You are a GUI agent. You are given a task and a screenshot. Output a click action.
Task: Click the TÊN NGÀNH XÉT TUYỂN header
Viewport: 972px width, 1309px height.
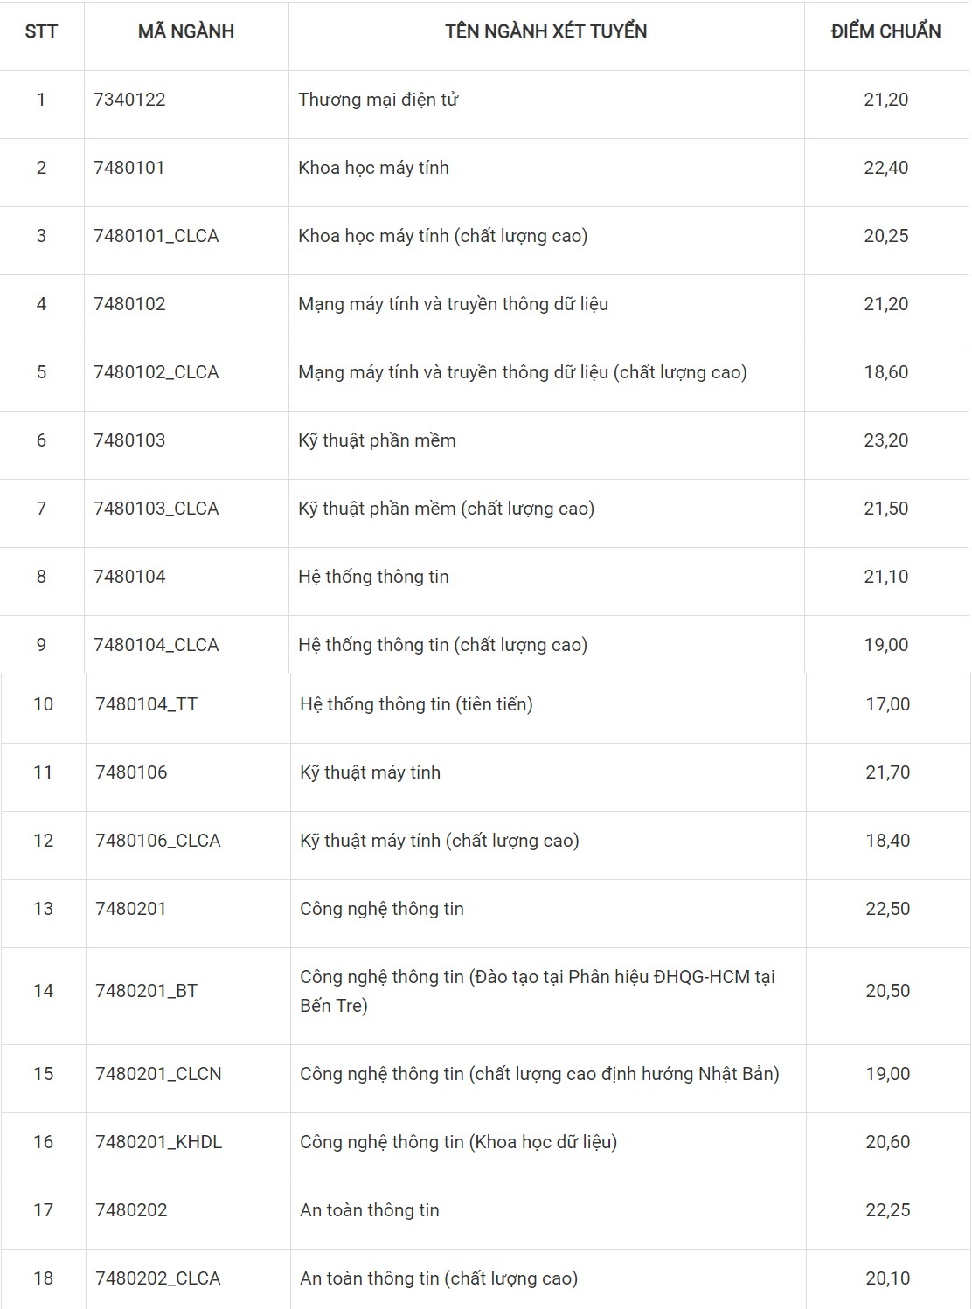[545, 31]
